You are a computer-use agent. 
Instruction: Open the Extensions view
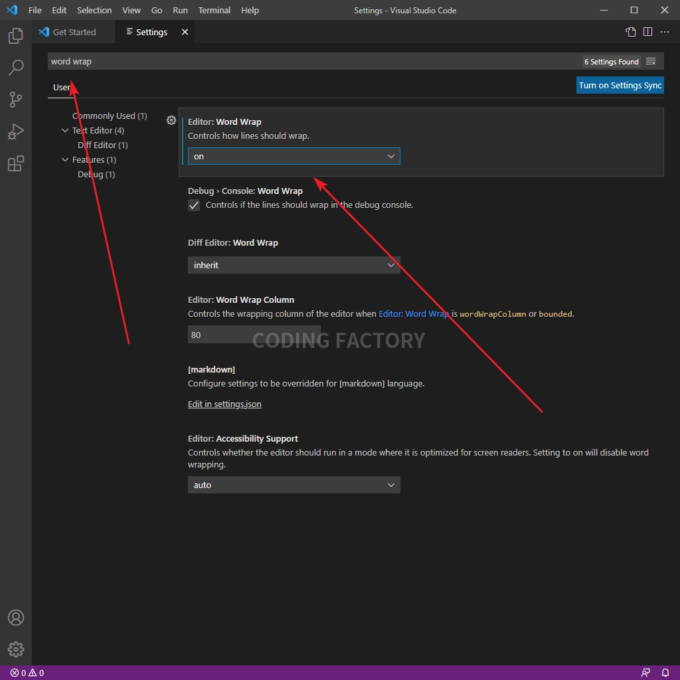pyautogui.click(x=16, y=163)
